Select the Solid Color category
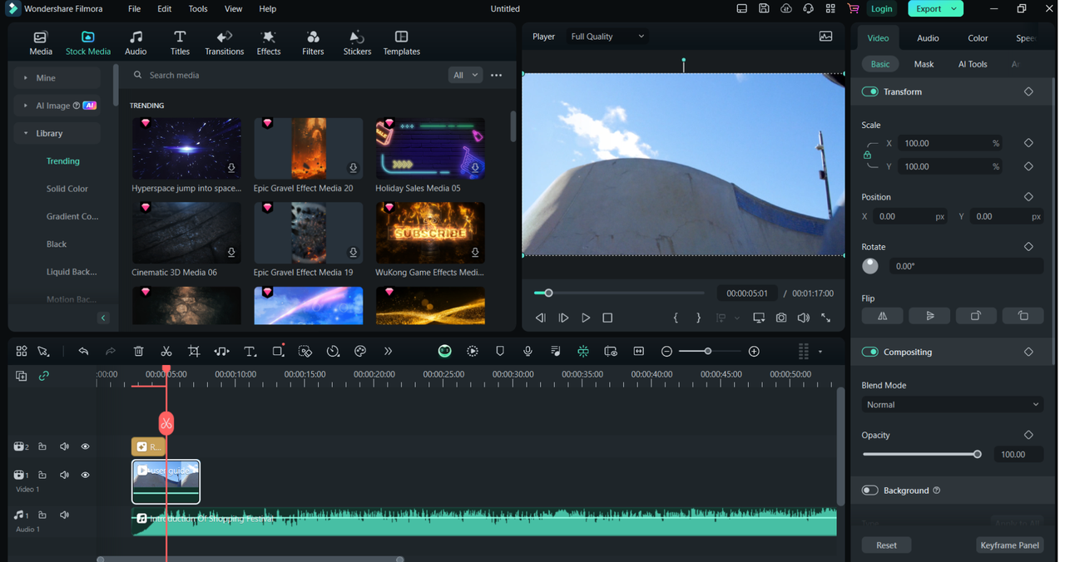 (x=67, y=189)
